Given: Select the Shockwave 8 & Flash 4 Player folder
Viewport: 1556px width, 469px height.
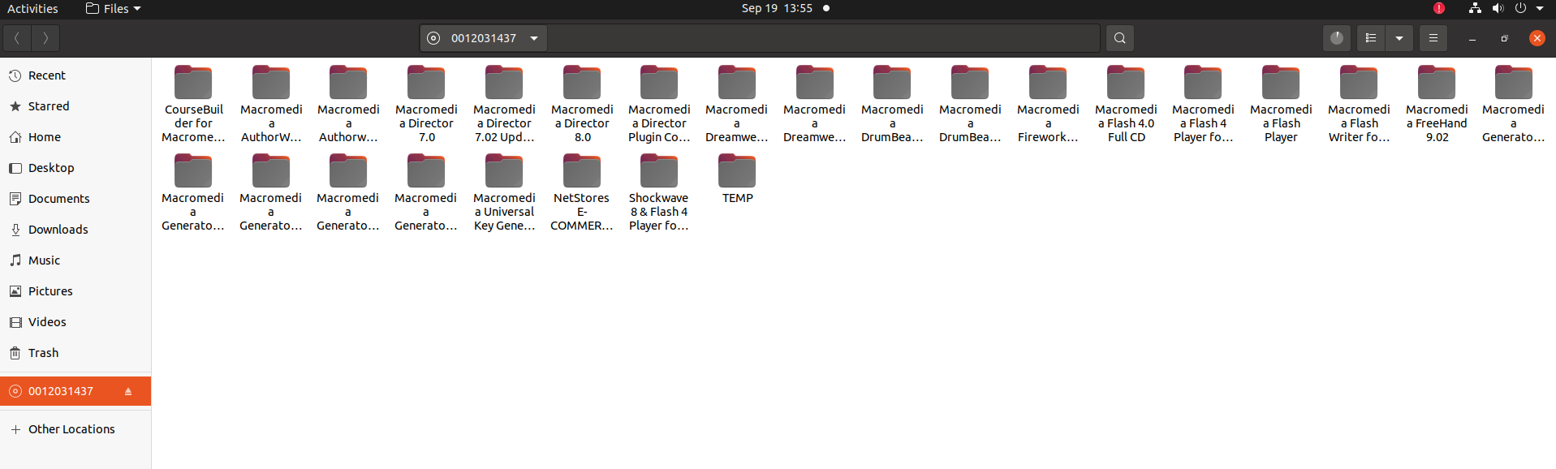Looking at the screenshot, I should [x=659, y=193].
